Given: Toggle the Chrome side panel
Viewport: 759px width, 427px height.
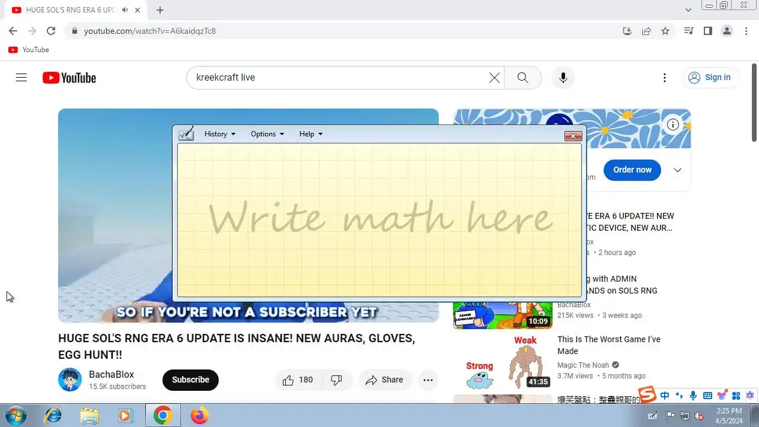Looking at the screenshot, I should tap(707, 31).
